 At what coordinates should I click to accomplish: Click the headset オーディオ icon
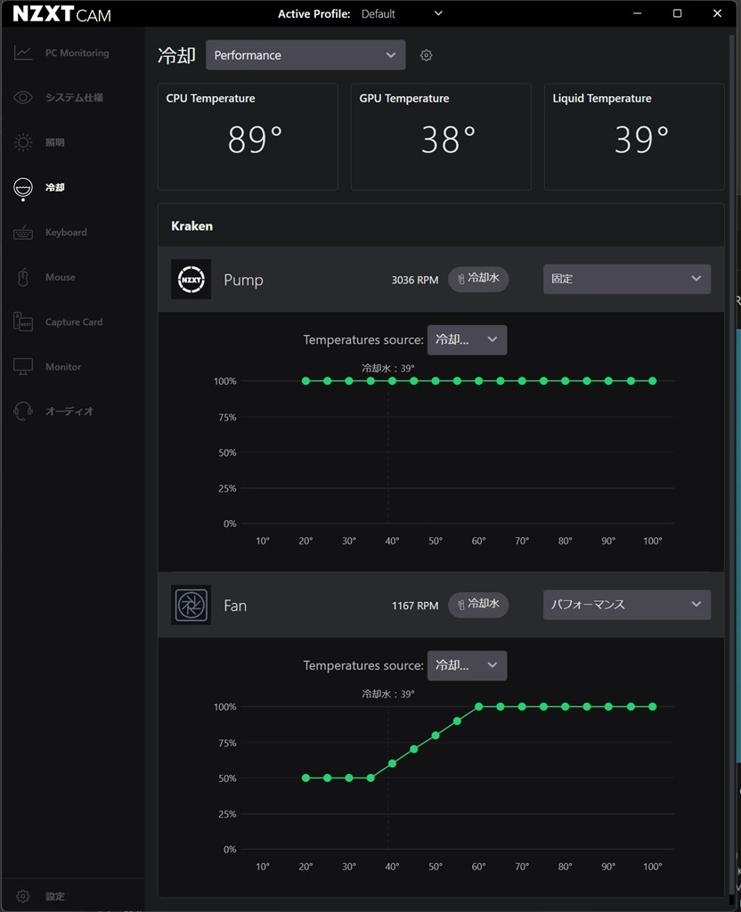click(x=23, y=411)
